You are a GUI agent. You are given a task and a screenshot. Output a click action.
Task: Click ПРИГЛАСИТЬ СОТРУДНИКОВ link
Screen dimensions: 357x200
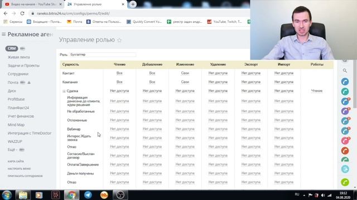point(25,176)
